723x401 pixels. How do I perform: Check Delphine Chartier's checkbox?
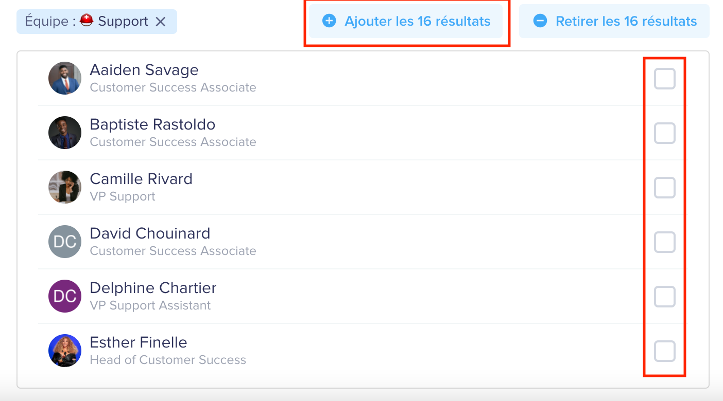point(664,297)
